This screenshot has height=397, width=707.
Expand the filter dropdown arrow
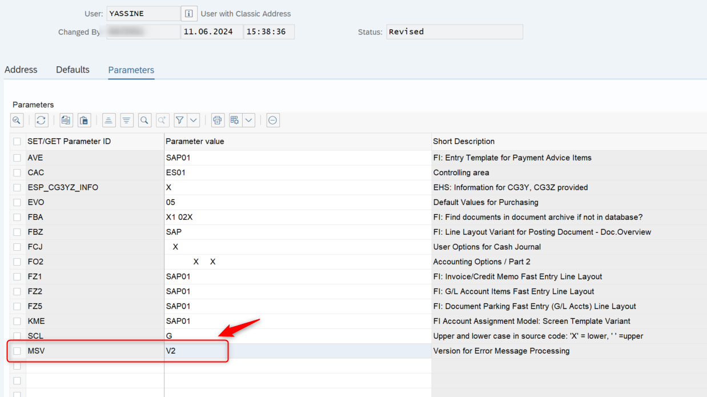[x=193, y=120]
